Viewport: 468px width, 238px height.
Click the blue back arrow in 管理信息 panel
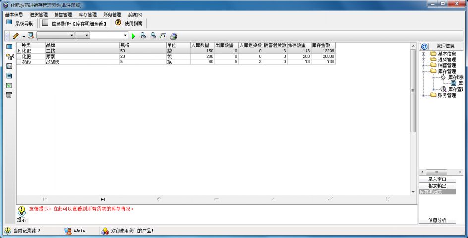click(x=424, y=46)
